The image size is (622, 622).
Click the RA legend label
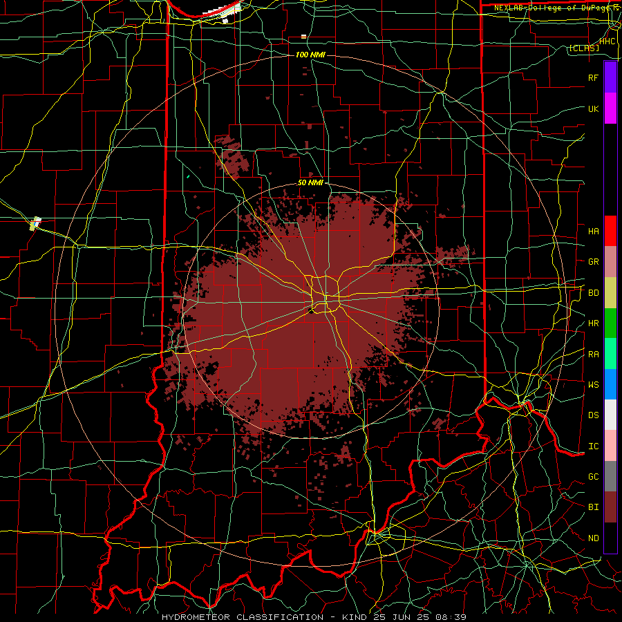click(x=593, y=355)
